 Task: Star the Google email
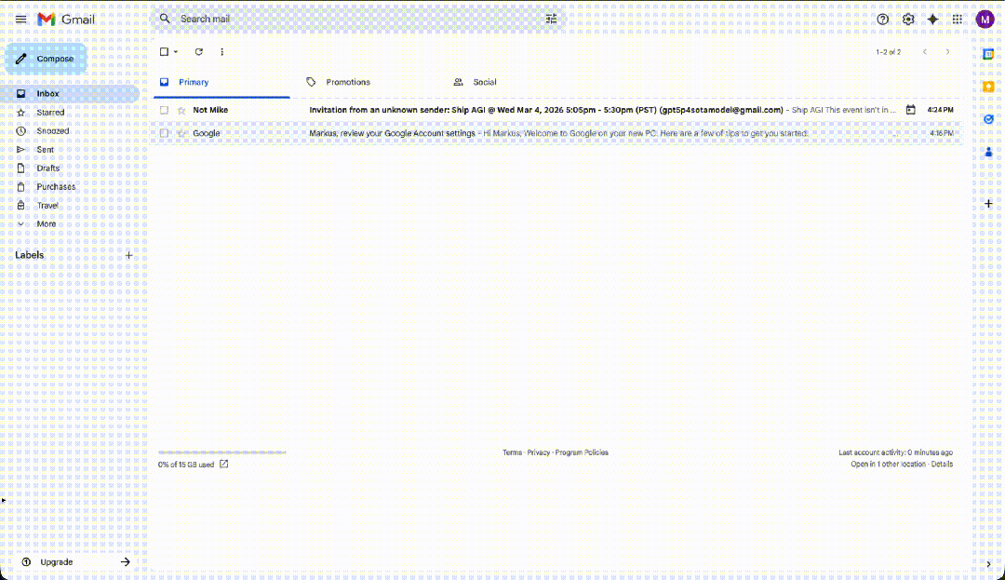pos(181,133)
